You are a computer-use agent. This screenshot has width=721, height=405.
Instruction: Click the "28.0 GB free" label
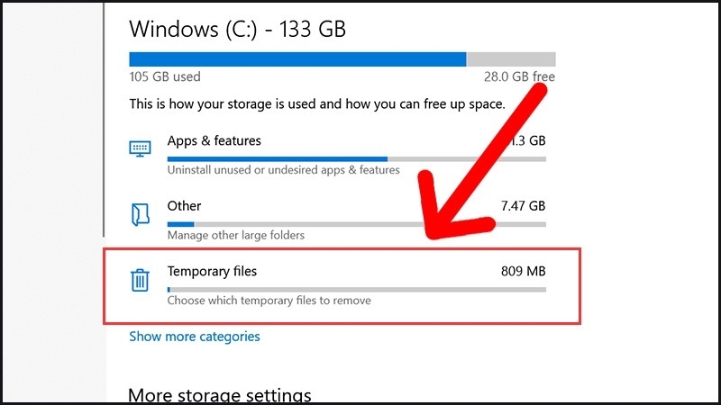[520, 77]
